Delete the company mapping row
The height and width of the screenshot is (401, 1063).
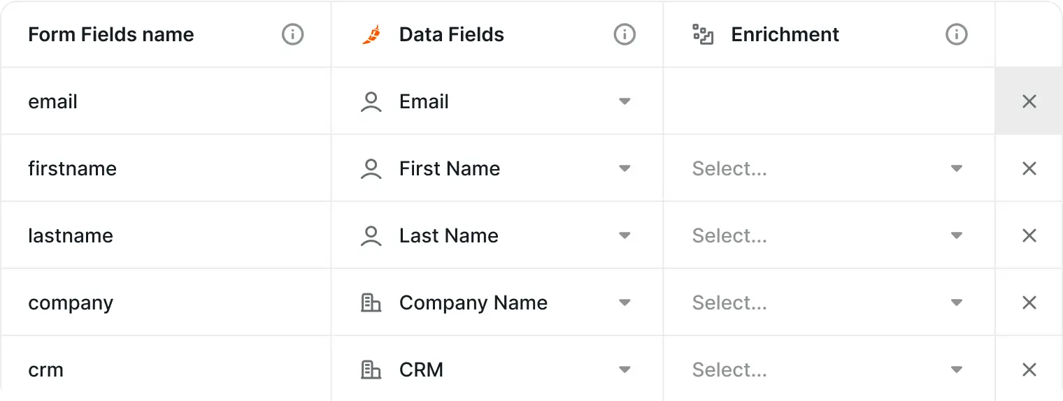point(1029,302)
